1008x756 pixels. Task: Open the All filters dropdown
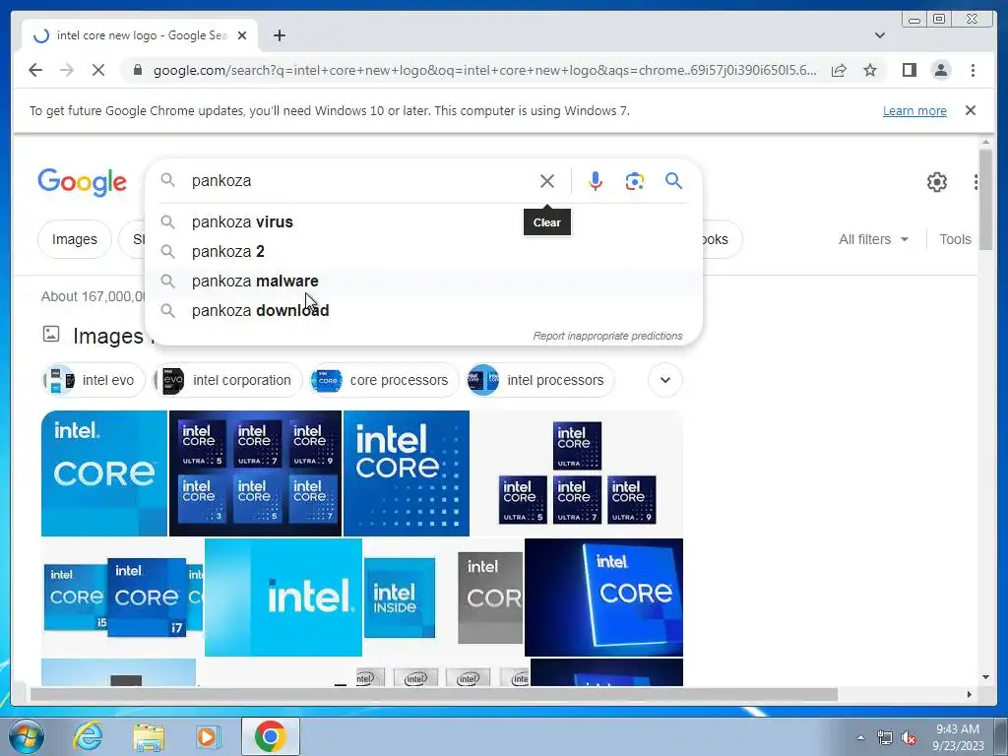(873, 239)
